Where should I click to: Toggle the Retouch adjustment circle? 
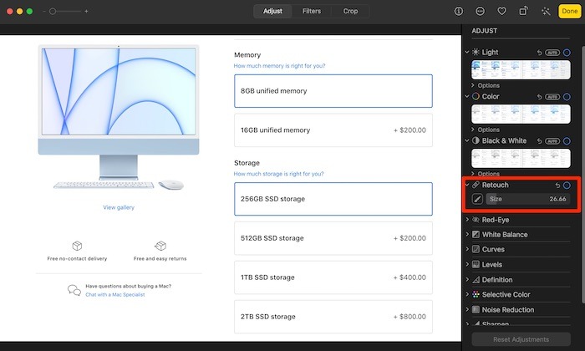[567, 185]
